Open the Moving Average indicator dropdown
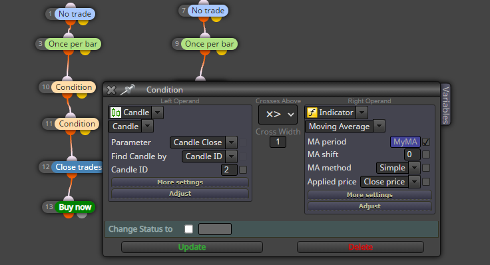Image resolution: width=490 pixels, height=265 pixels. 379,127
